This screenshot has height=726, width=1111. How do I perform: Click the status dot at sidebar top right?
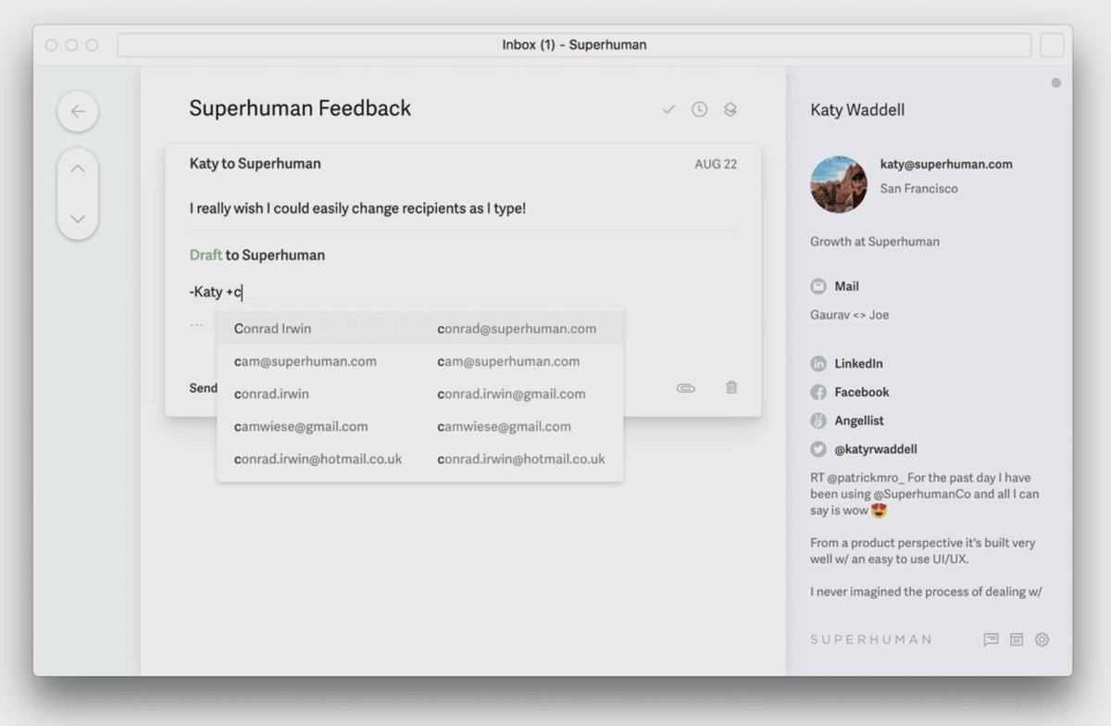pyautogui.click(x=1055, y=83)
